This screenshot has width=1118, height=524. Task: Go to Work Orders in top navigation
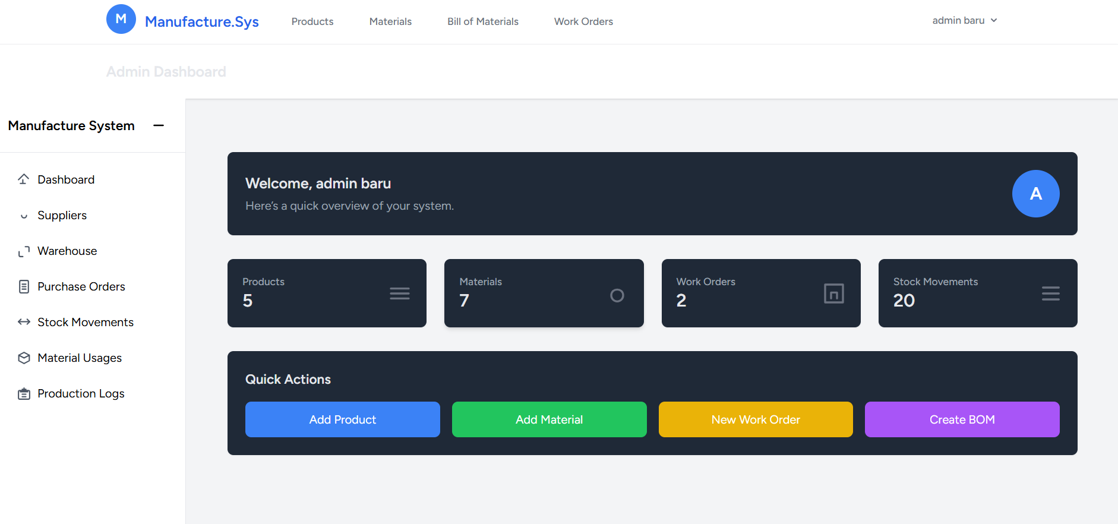(x=583, y=21)
